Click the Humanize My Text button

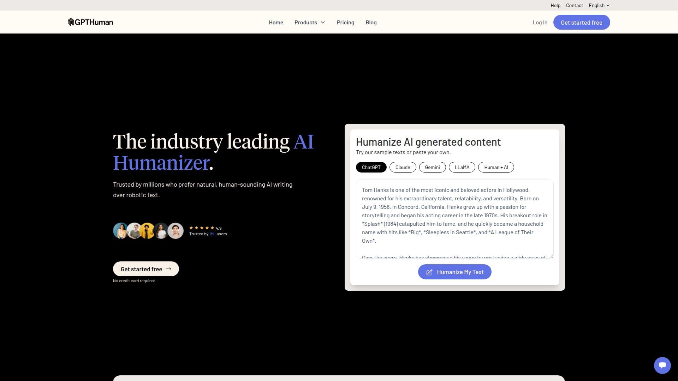455,272
